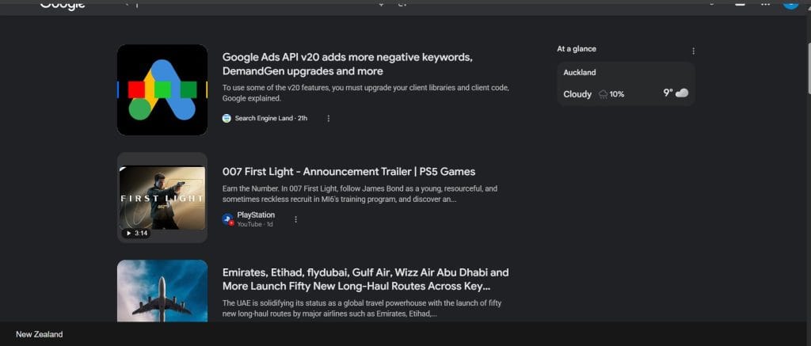This screenshot has width=811, height=346.
Task: Click the Google Ads article description snippet
Action: (x=366, y=93)
